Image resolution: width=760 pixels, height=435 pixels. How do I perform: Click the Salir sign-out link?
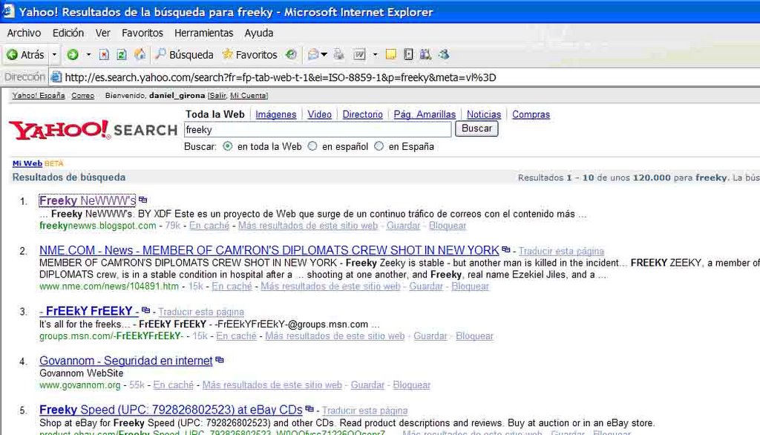coord(217,96)
